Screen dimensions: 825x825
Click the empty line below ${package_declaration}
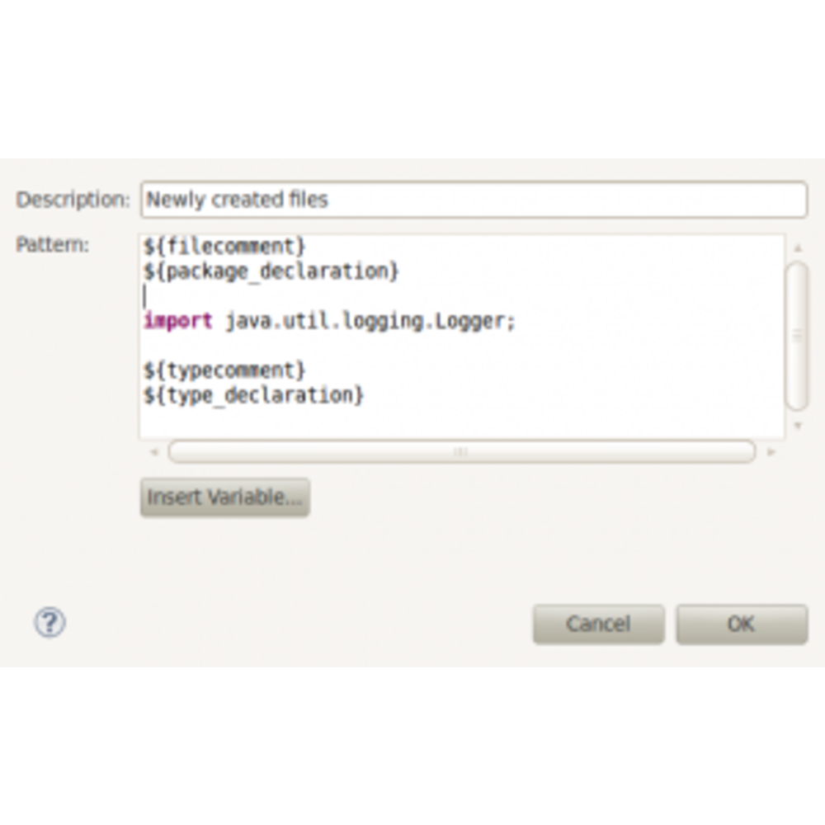tap(330, 296)
